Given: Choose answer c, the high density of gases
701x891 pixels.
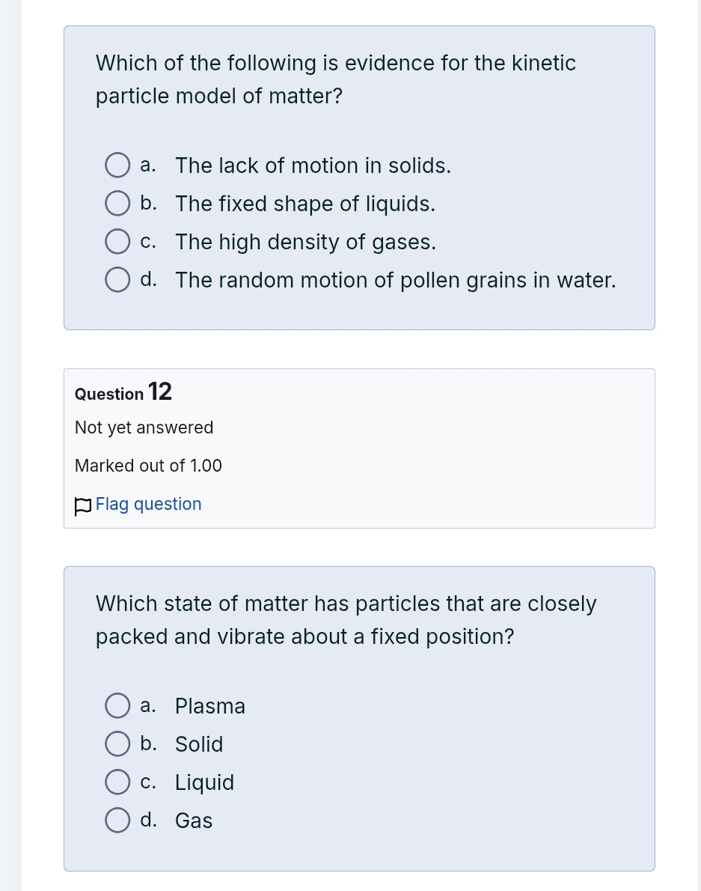Looking at the screenshot, I should (x=117, y=241).
